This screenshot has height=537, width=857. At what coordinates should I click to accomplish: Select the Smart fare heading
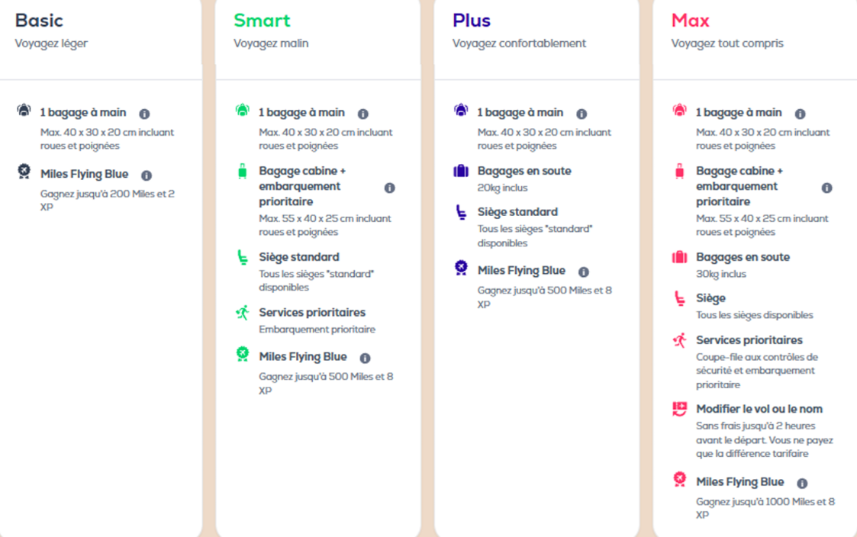[262, 20]
